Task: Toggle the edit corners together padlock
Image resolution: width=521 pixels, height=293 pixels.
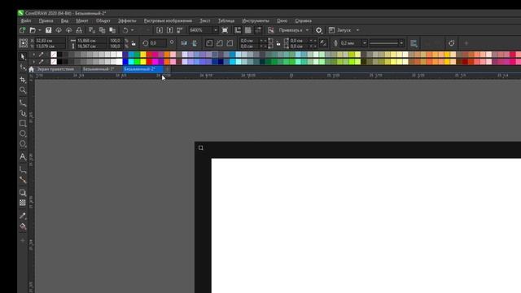Action: tap(278, 43)
